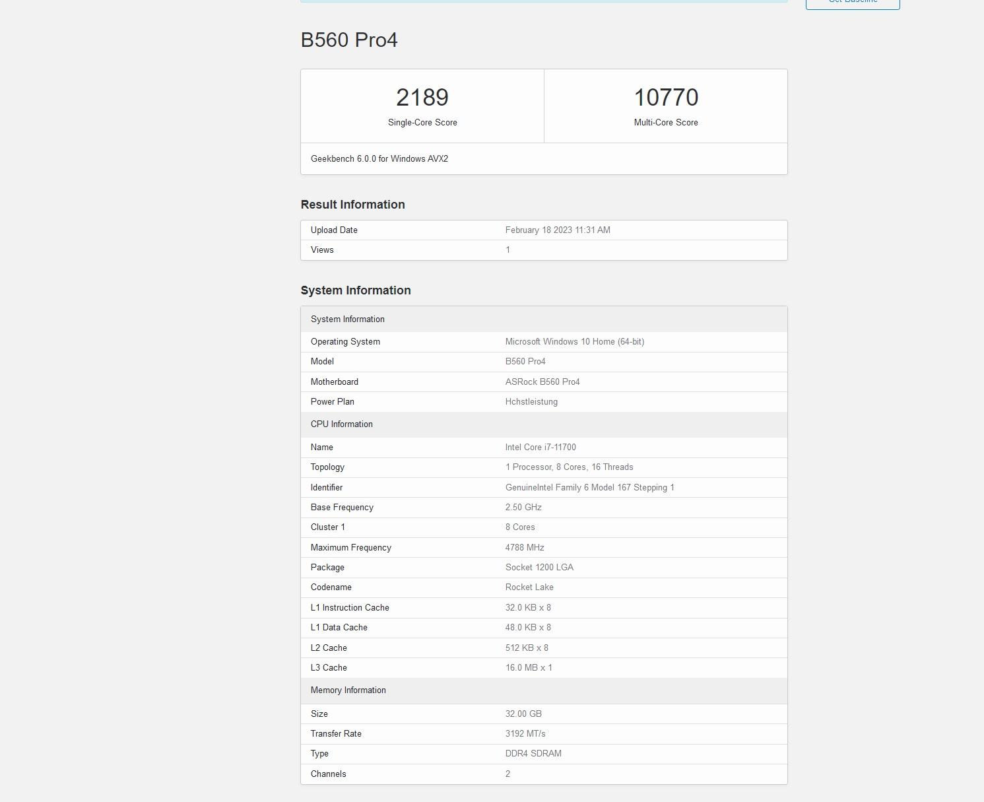The image size is (984, 802).
Task: Click the 10770 Multi-Core Score value
Action: (666, 98)
